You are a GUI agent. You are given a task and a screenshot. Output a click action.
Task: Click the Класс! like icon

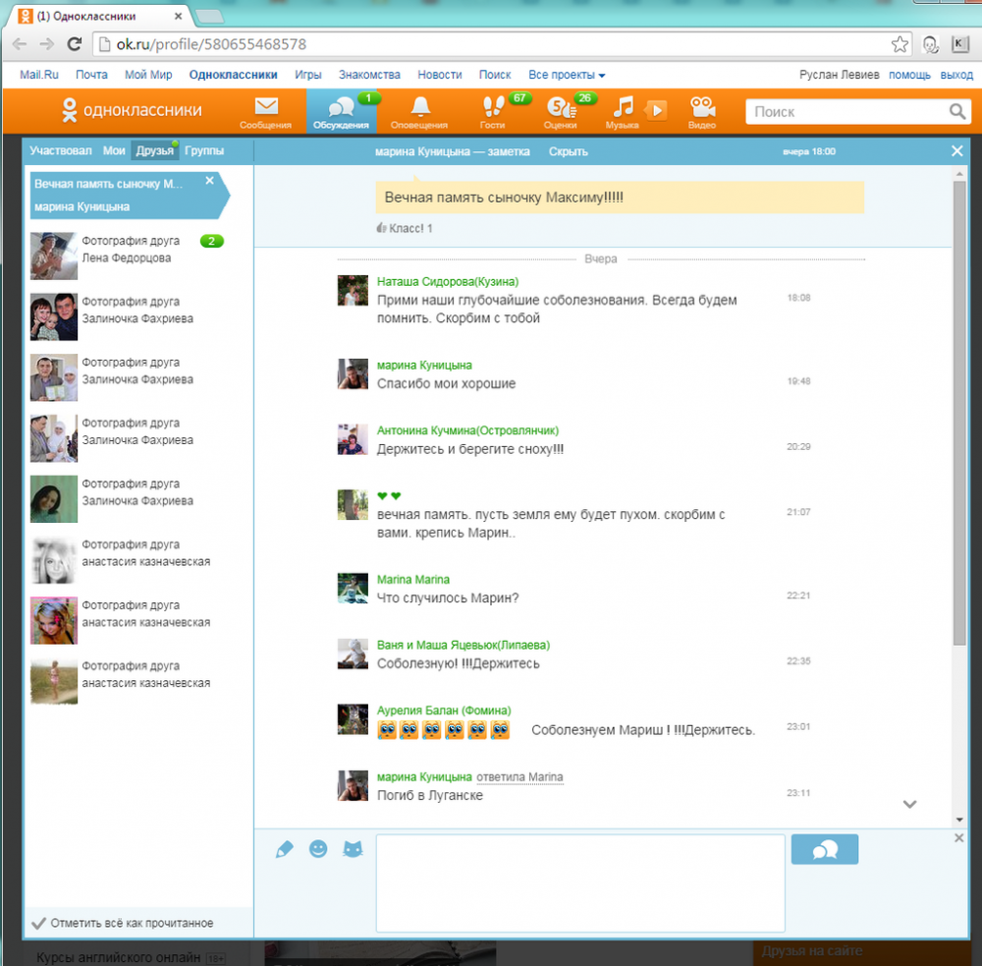[x=381, y=228]
